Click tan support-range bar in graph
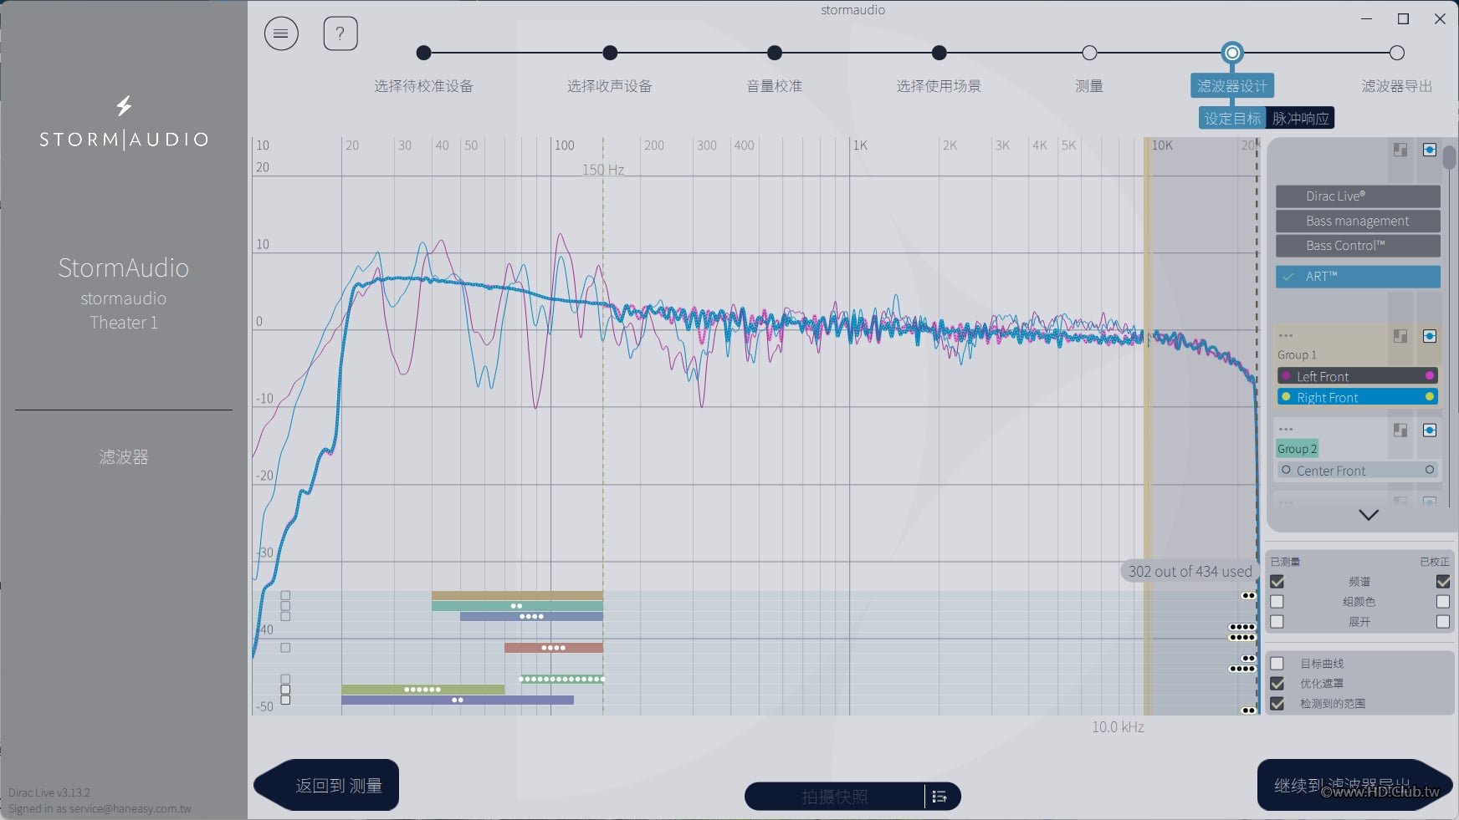The width and height of the screenshot is (1459, 820). pos(517,595)
